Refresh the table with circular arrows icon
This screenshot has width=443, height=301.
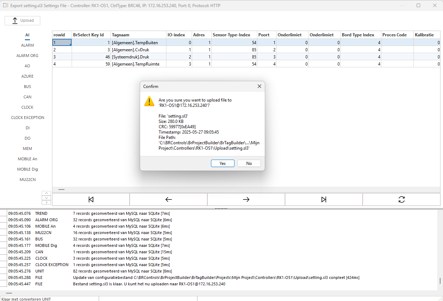coord(402,199)
